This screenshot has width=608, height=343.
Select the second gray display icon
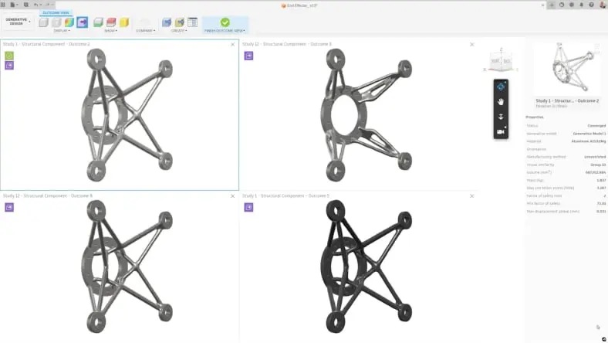pos(56,22)
